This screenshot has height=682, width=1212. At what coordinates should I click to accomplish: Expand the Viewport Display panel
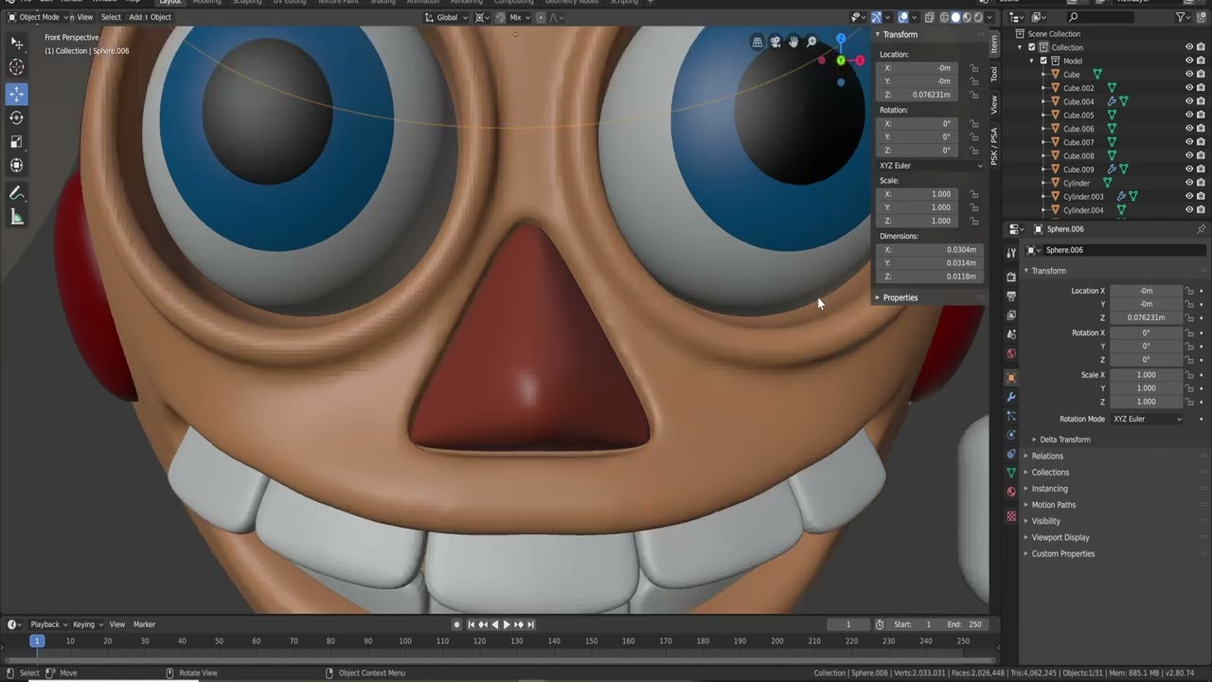(x=1060, y=537)
